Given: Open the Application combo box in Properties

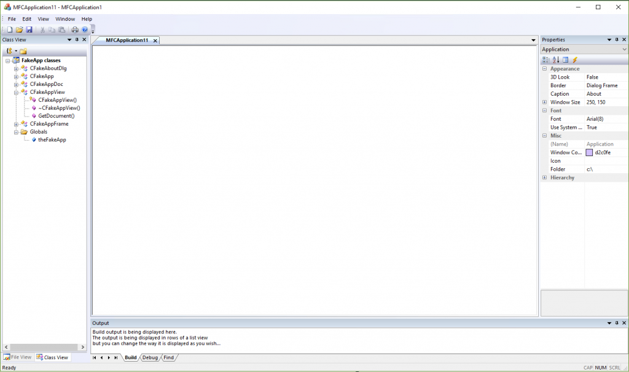Looking at the screenshot, I should point(584,49).
